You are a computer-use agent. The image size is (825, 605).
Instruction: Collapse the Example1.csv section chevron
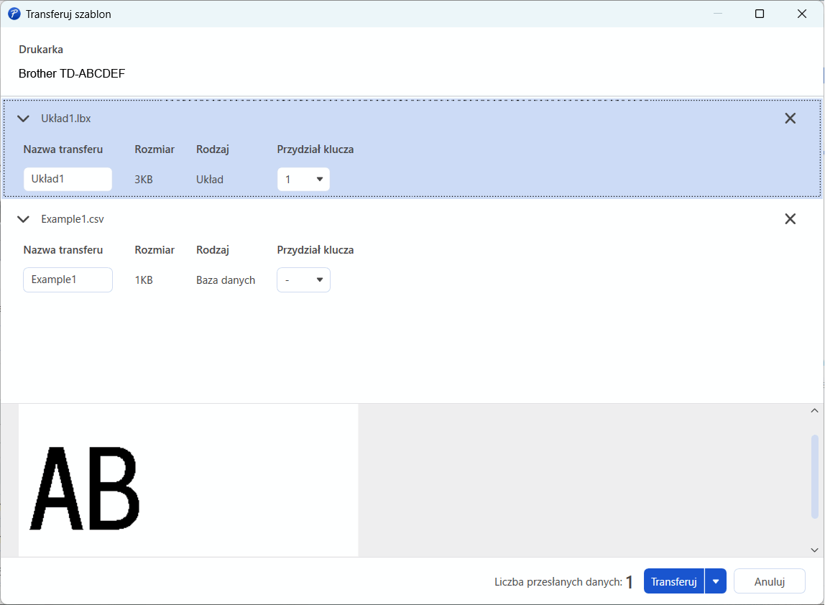tap(23, 219)
